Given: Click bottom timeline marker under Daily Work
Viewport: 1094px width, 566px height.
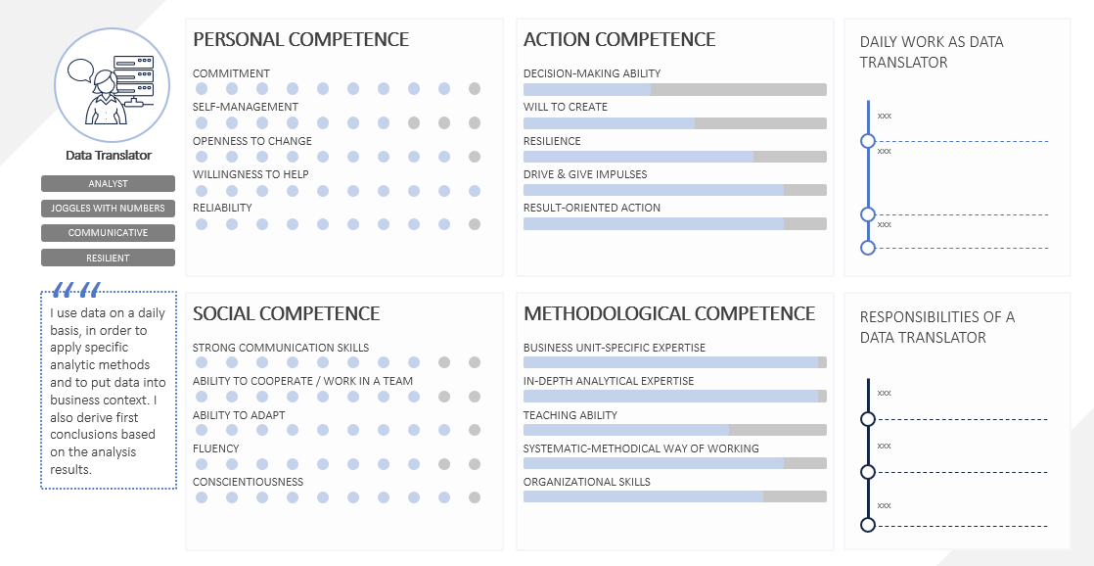Looking at the screenshot, I should pos(868,248).
